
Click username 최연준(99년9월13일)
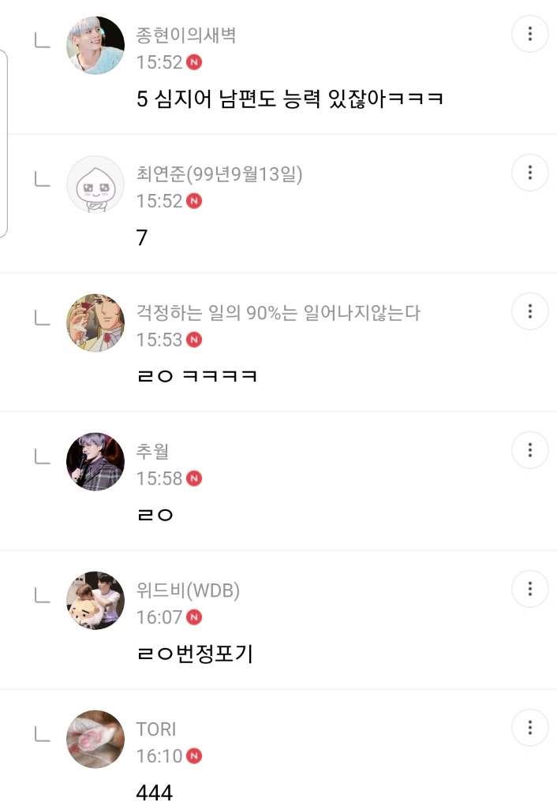click(219, 174)
